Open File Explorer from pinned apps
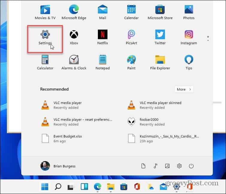 [160, 62]
